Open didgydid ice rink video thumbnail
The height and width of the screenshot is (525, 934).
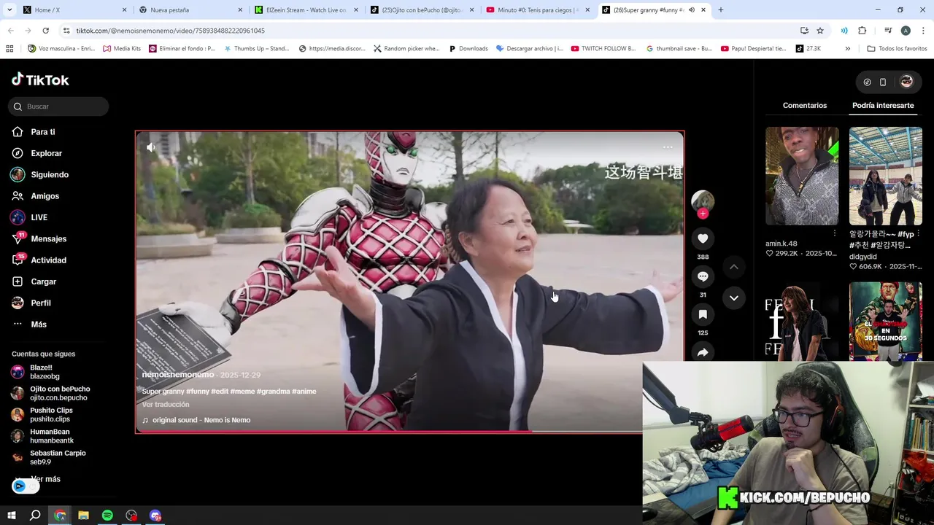tap(885, 176)
